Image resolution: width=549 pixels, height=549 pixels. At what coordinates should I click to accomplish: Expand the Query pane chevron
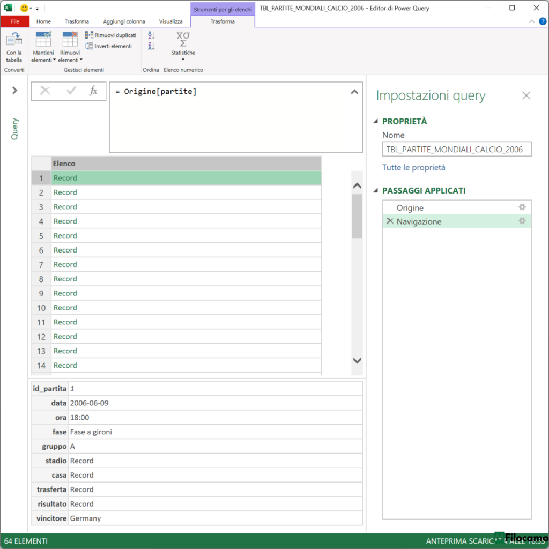(x=14, y=90)
